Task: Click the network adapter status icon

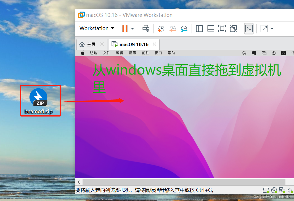Action: point(282,191)
